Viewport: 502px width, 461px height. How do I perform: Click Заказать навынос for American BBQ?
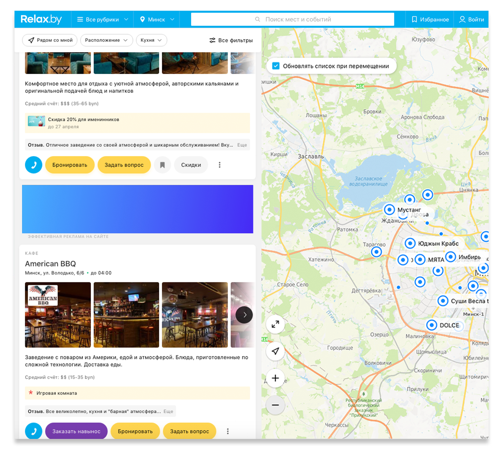tap(76, 431)
